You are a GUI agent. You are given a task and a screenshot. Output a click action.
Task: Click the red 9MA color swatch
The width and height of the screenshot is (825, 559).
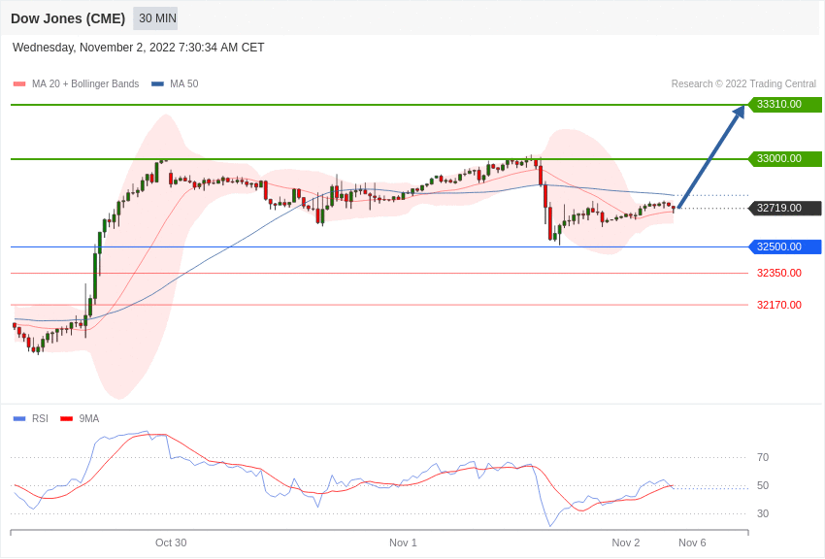tap(67, 418)
